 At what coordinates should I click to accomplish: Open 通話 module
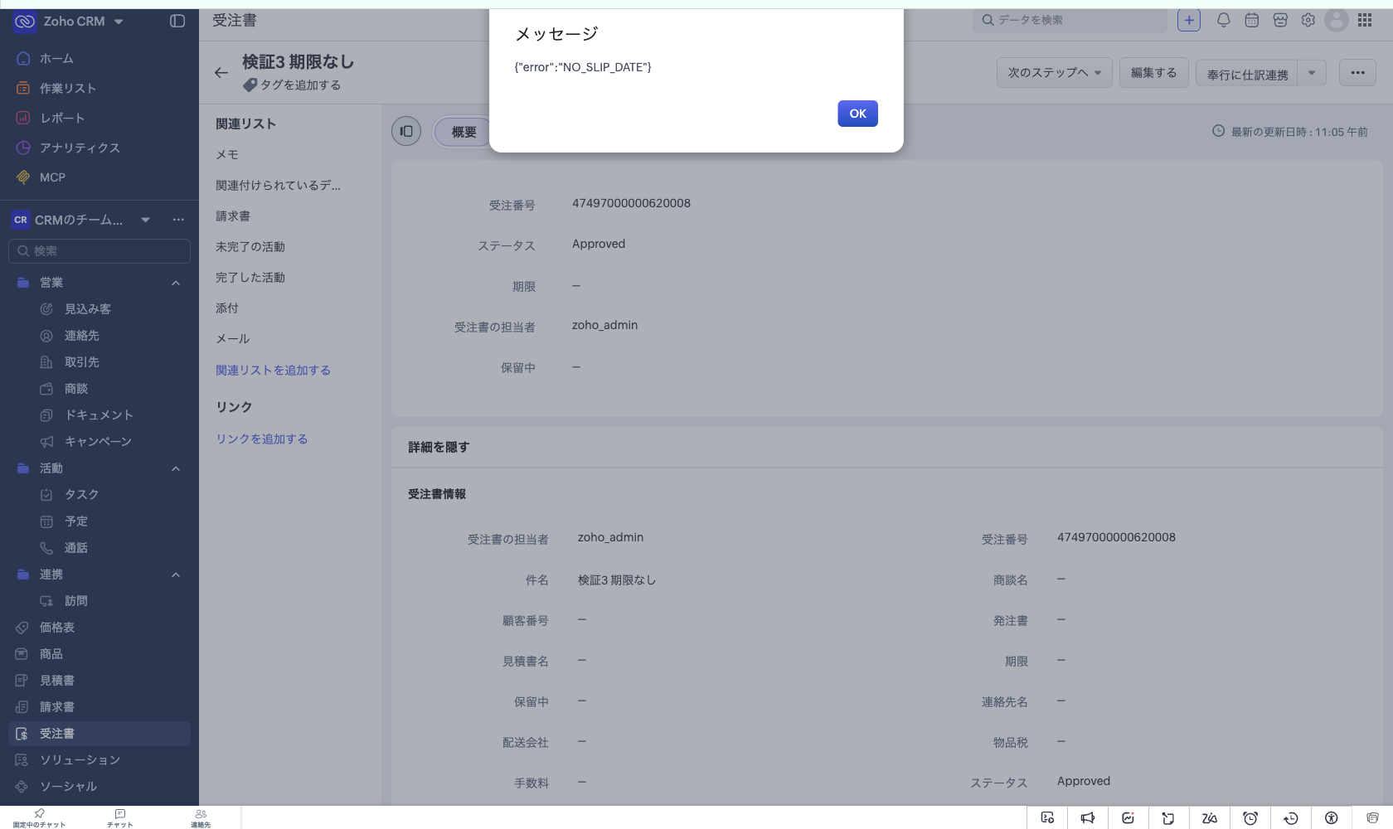point(76,548)
